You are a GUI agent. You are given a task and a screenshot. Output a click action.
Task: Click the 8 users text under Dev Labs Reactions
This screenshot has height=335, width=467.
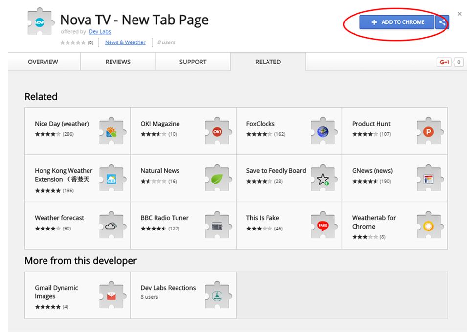point(149,297)
